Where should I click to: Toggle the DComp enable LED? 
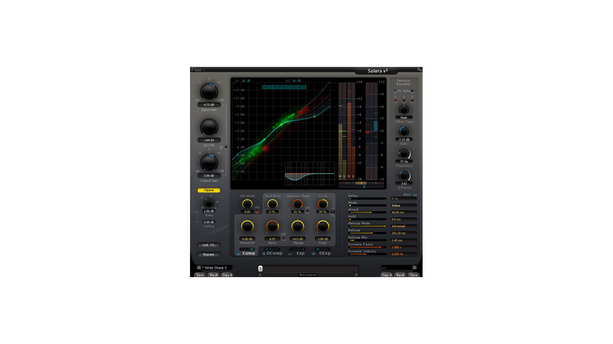264,253
